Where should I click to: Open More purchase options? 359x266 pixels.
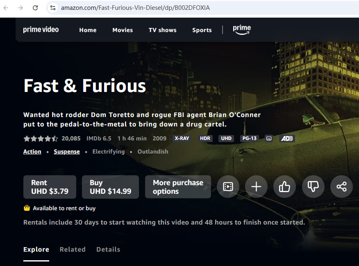(x=178, y=187)
